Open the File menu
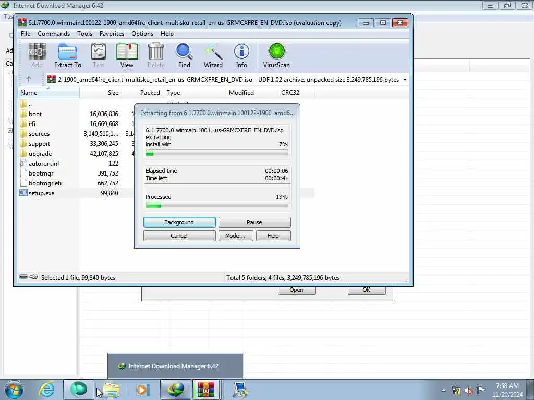 point(26,34)
